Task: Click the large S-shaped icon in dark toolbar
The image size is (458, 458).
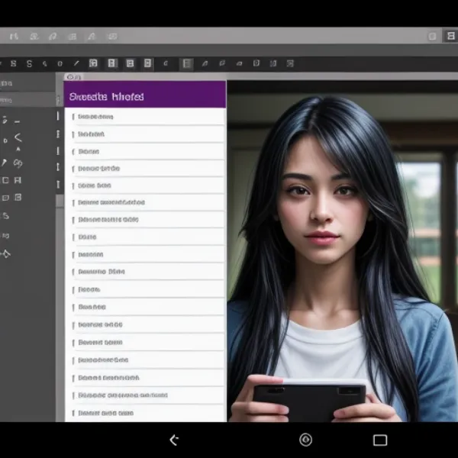Action: tap(29, 63)
